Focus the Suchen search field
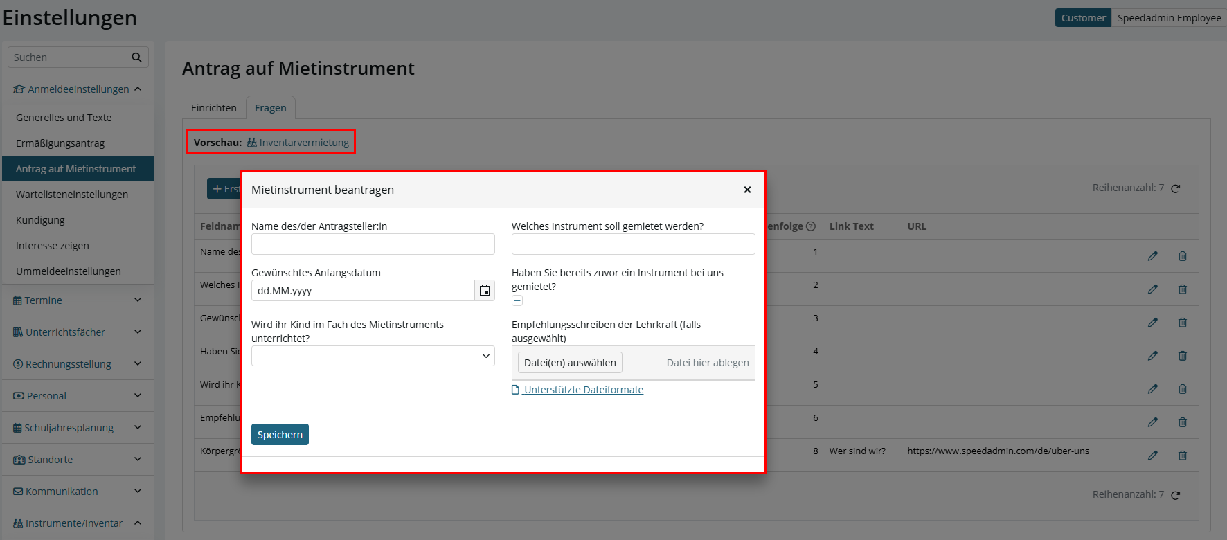The height and width of the screenshot is (540, 1227). (x=69, y=57)
